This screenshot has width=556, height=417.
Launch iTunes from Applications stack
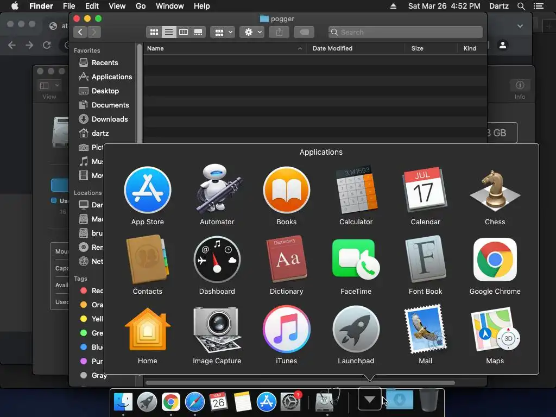coord(287,330)
